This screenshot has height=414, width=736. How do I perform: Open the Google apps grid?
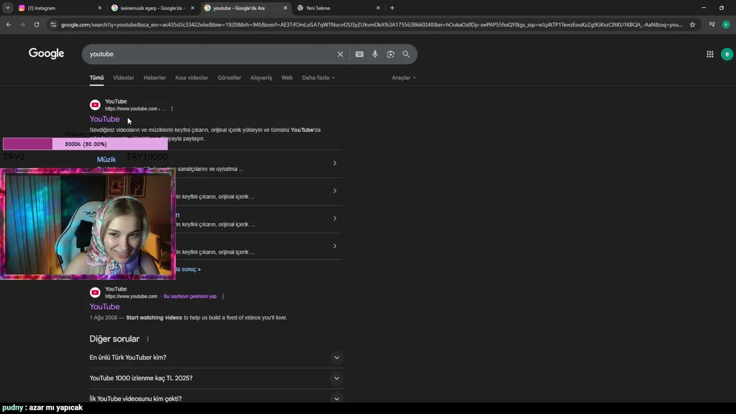click(710, 54)
